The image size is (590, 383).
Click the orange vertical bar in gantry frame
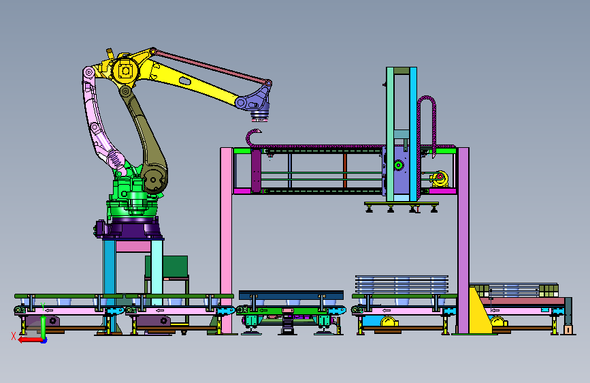point(344,170)
